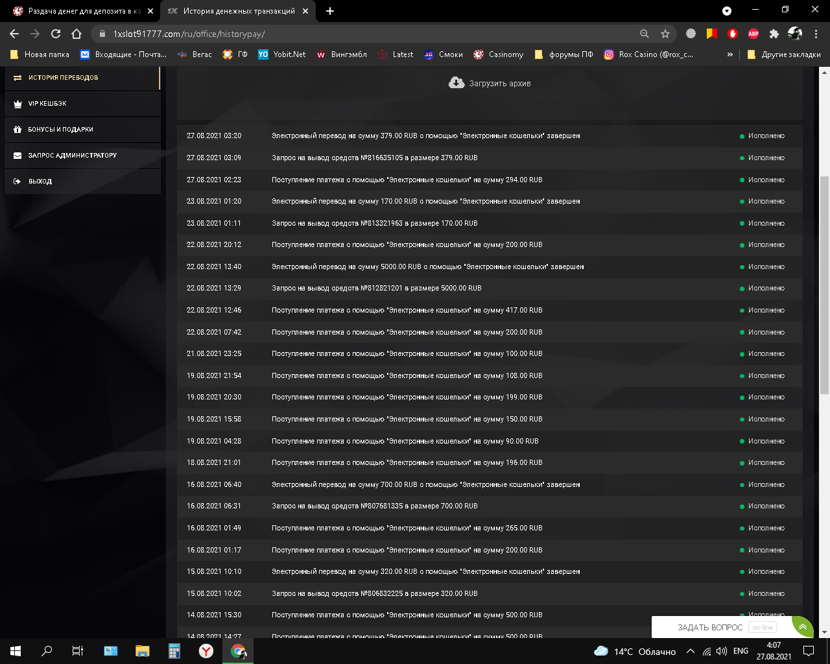
Task: Select withdrawal request №816635105 row
Action: tap(490, 158)
